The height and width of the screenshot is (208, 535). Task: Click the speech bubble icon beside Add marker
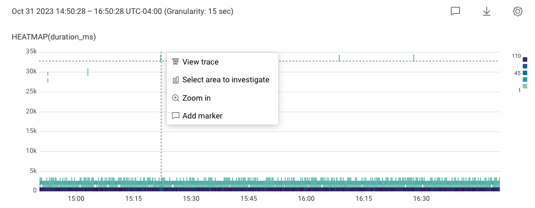pyautogui.click(x=176, y=116)
